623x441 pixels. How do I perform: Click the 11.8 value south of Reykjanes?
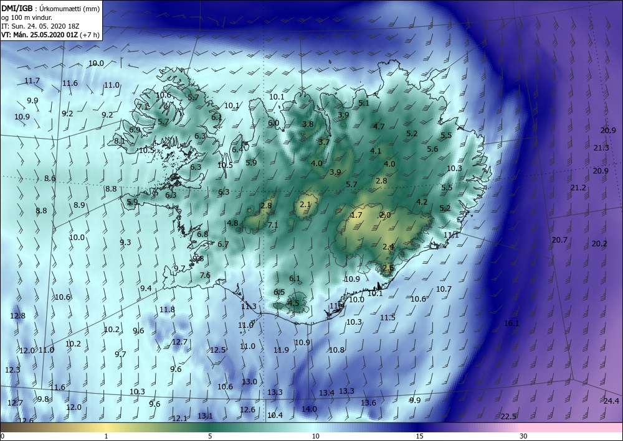tap(167, 309)
